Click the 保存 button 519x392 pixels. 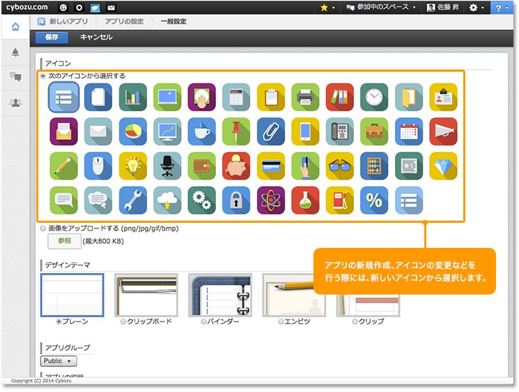pos(52,37)
